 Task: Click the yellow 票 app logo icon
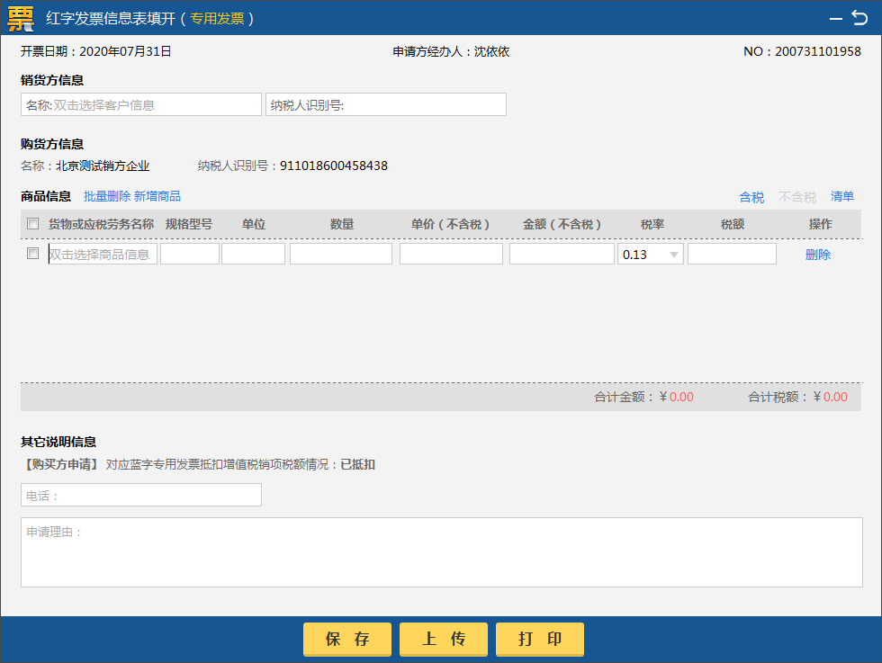20,17
